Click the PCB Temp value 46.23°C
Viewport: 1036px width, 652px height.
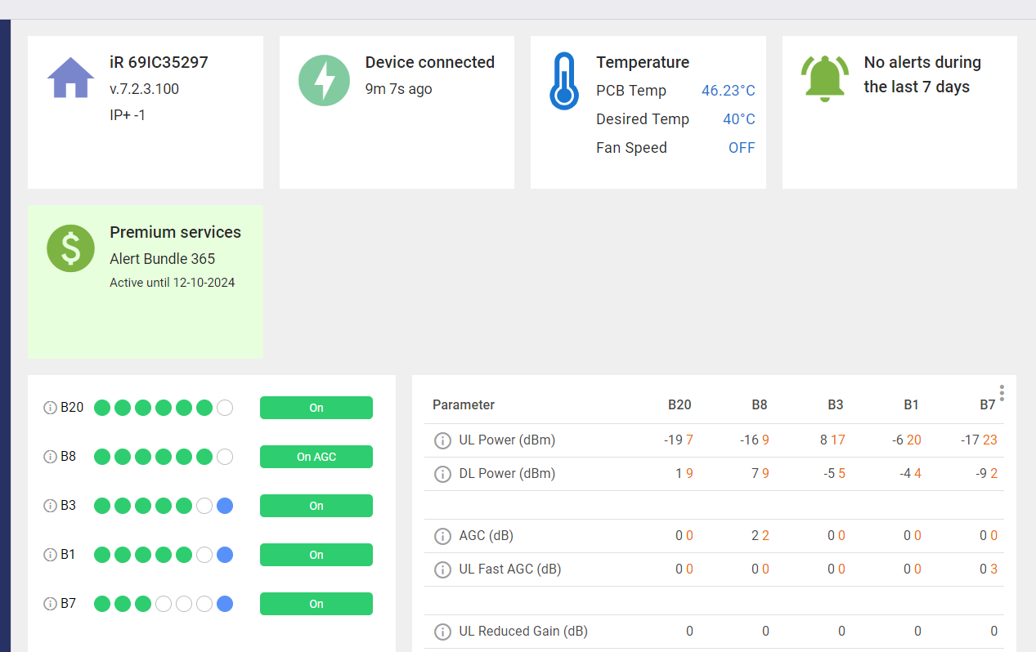pos(728,91)
